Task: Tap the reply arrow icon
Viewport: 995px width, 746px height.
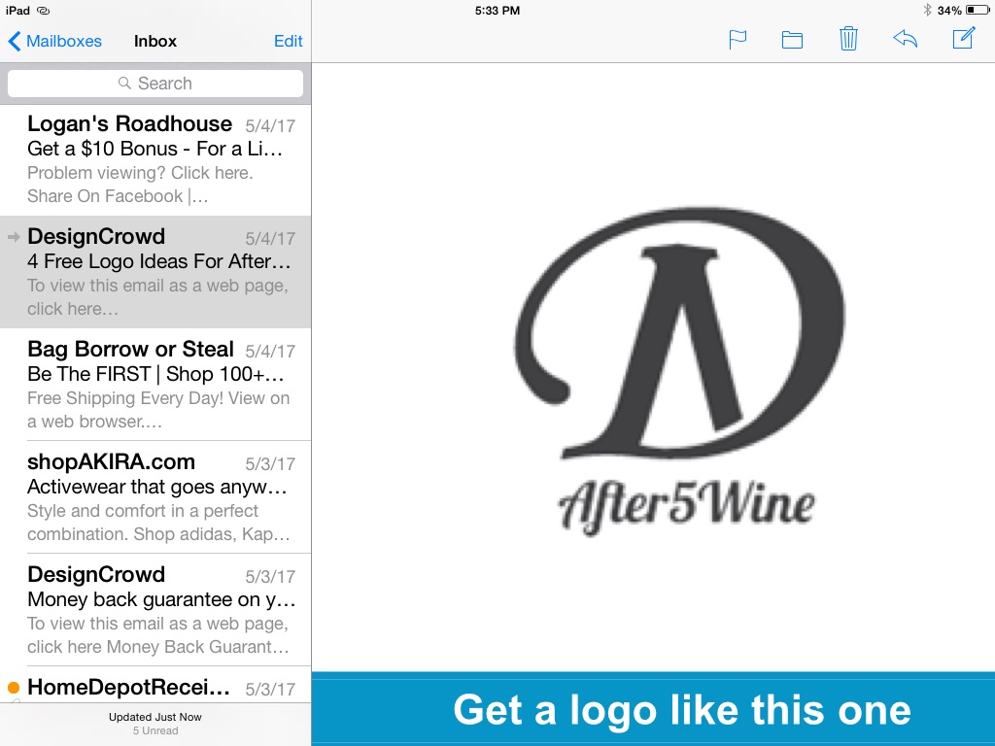Action: coord(905,40)
